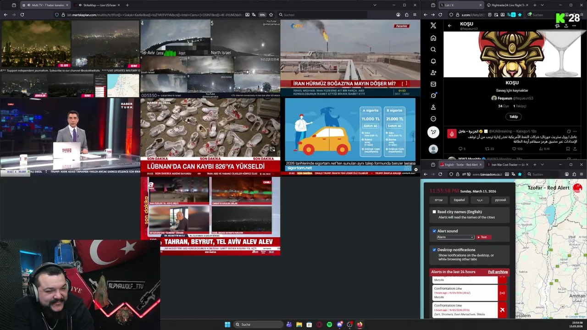Image resolution: width=587 pixels, height=330 pixels.
Task: Set Multi TV browser zoom level 90%
Action: (262, 15)
